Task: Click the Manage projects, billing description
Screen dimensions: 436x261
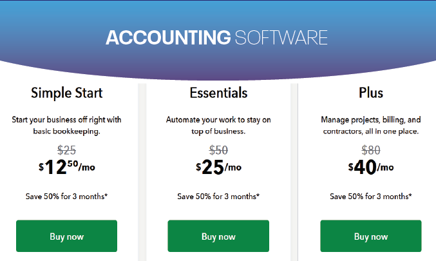Action: [371, 126]
